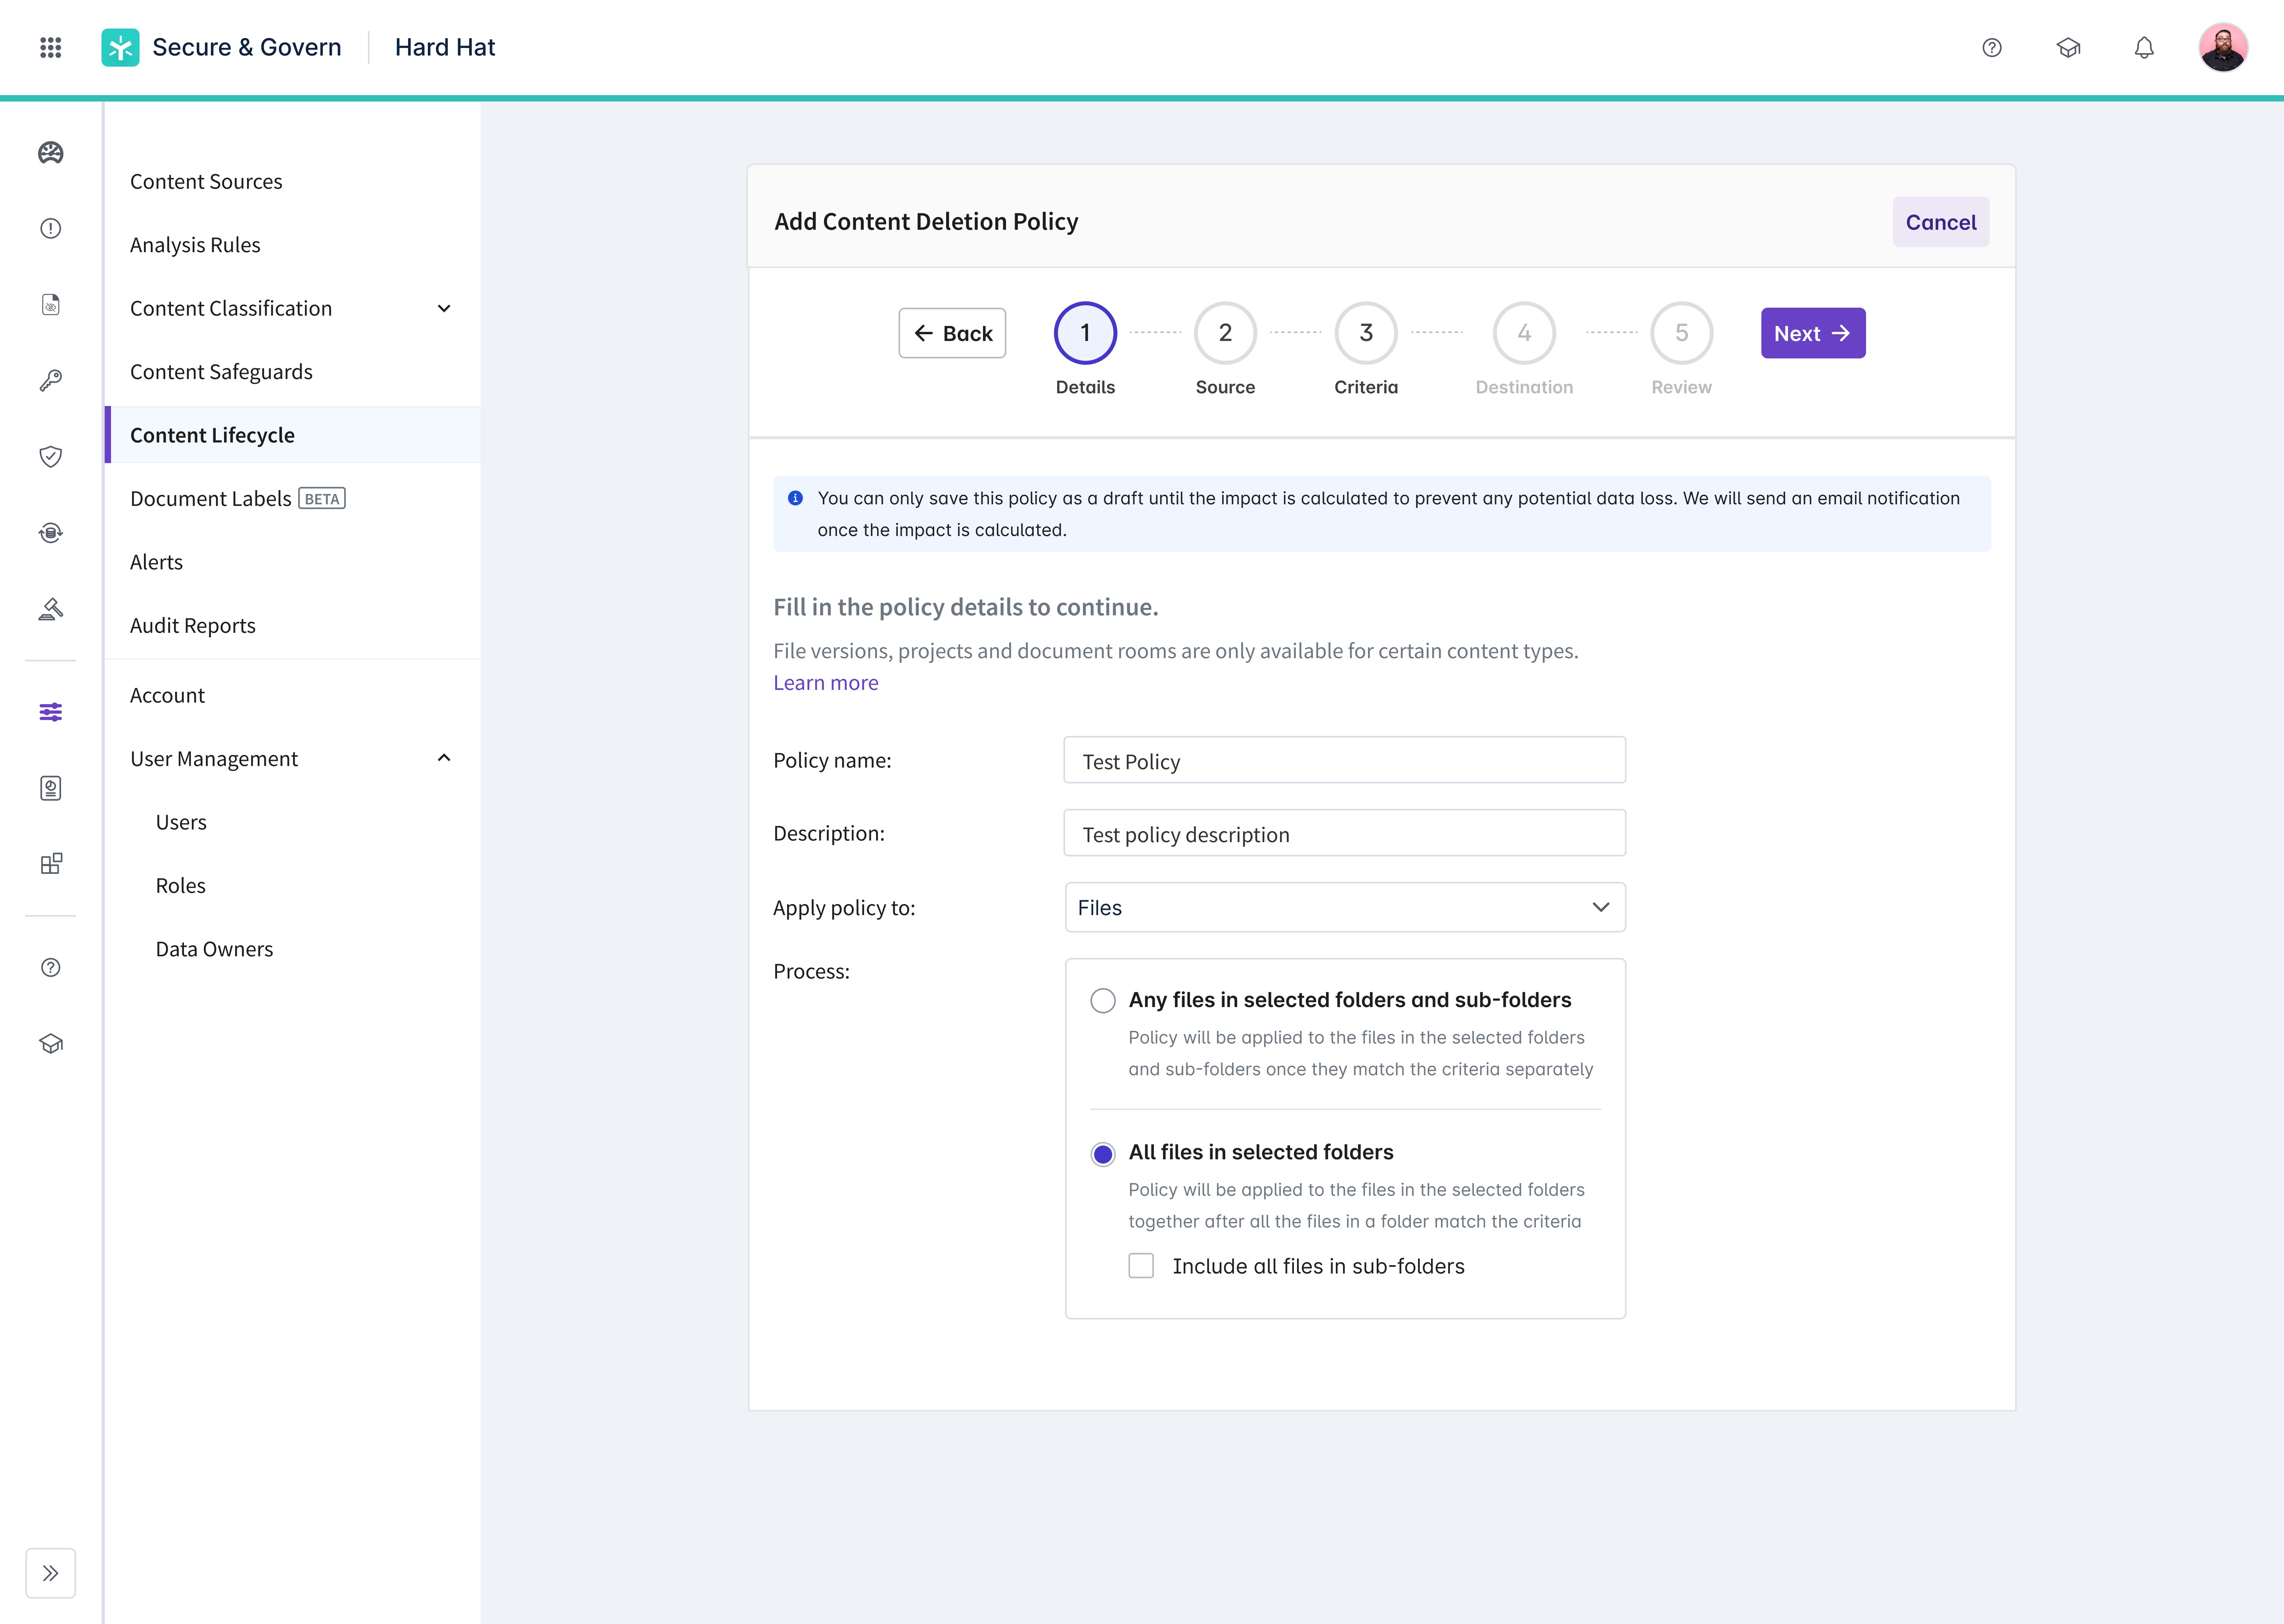The width and height of the screenshot is (2284, 1624).
Task: Check Include all files in sub-folders
Action: coord(1141,1266)
